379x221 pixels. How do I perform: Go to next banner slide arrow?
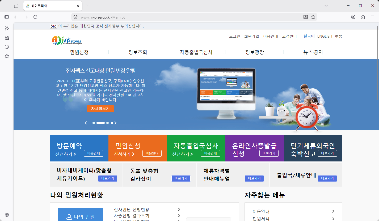coord(115,123)
